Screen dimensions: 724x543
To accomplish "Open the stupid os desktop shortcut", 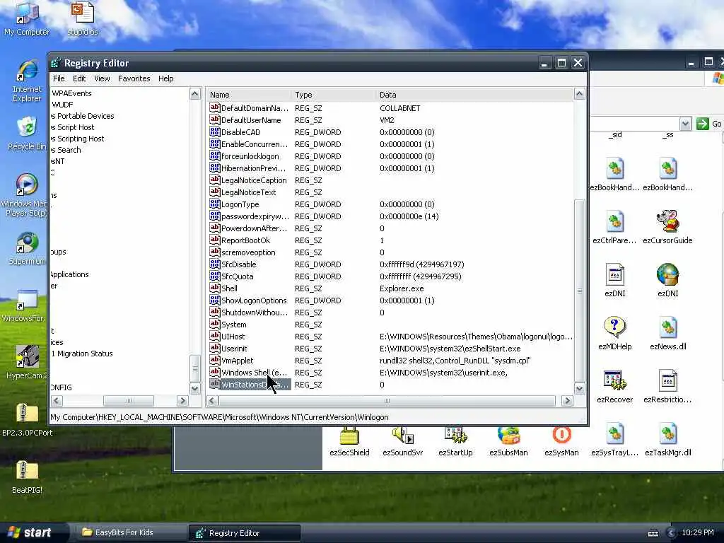I will tap(83, 19).
